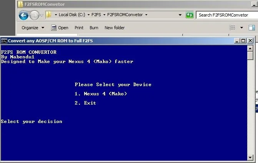Viewport: 258px width, 163px height.
Task: Expand arrow after F2FS breadcrumb
Action: 104,15
